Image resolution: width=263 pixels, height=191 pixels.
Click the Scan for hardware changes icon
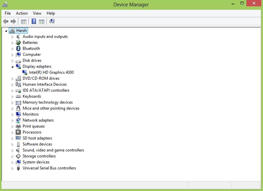[x=52, y=21]
